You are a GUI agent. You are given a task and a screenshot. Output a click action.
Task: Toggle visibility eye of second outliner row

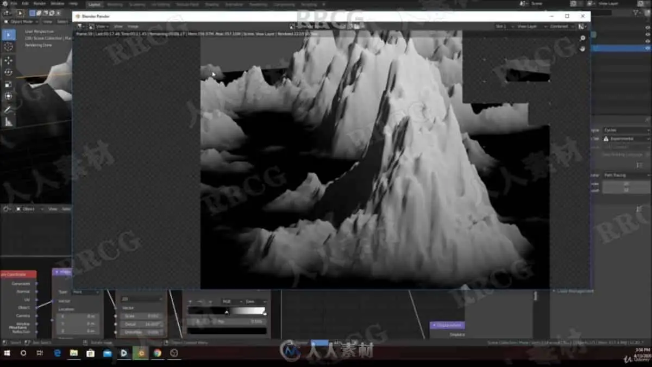(647, 35)
